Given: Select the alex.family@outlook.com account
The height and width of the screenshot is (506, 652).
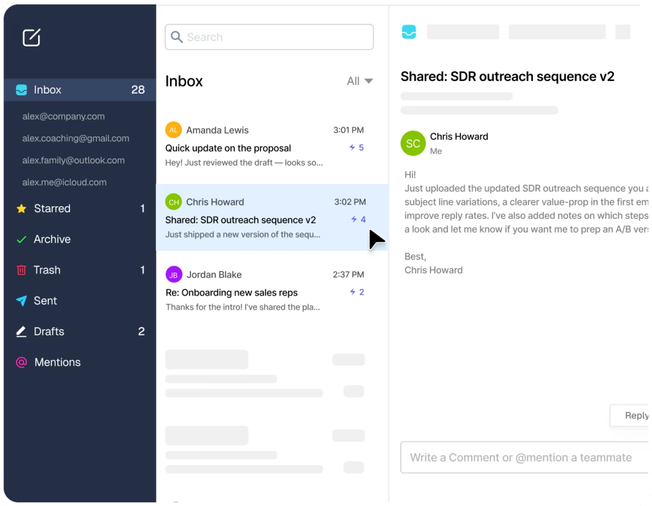Looking at the screenshot, I should (74, 160).
